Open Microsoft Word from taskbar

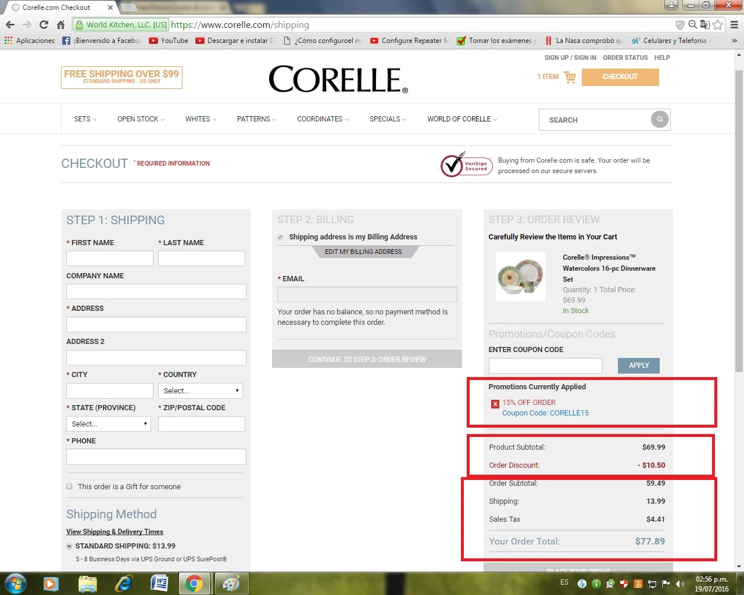[x=159, y=583]
